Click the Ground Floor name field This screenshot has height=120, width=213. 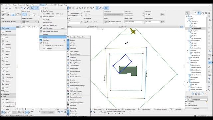pyautogui.click(x=200, y=99)
